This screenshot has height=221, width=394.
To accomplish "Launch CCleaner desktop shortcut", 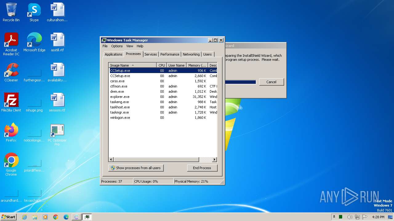I will point(11,72).
